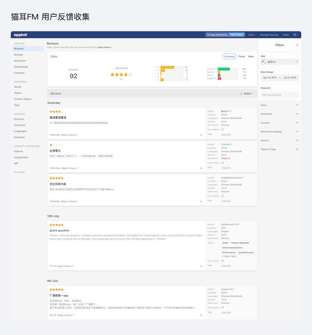312x335 pixels.
Task: Collapse the Filters panel icon
Action: [297, 45]
